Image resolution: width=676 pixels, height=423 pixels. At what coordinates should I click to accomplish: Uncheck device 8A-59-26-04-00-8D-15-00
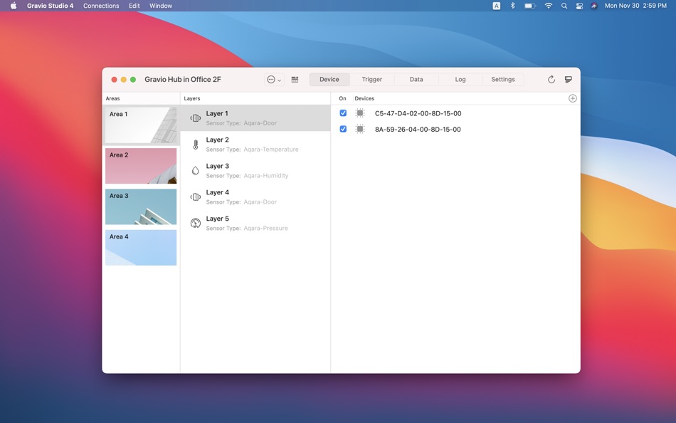tap(343, 129)
